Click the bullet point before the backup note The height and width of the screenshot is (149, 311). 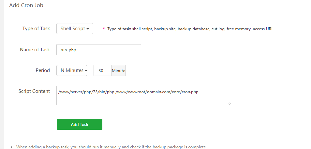pyautogui.click(x=12, y=147)
